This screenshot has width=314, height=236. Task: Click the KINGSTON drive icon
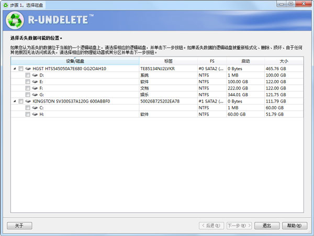[x=28, y=101]
